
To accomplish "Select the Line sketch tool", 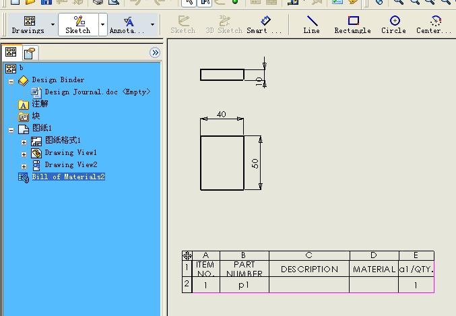I will pyautogui.click(x=311, y=25).
